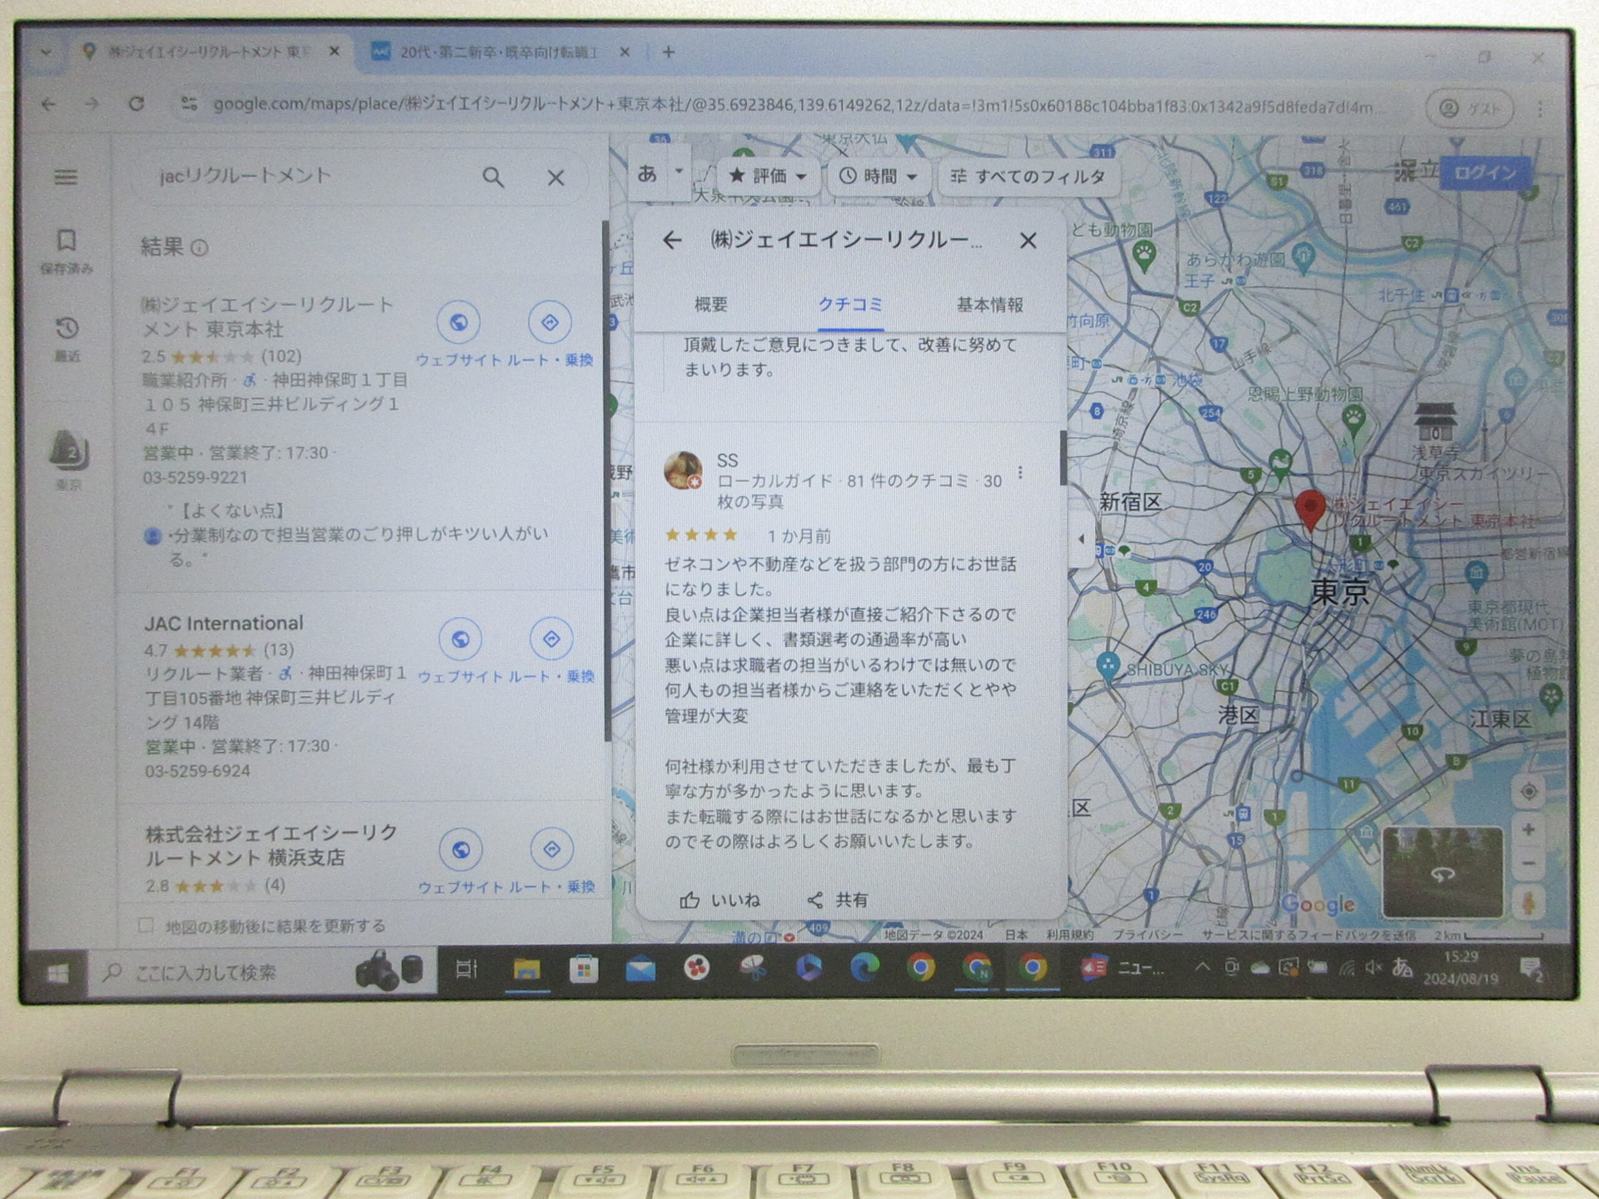Open the ゲスト profile button
1599x1199 pixels.
tap(1469, 109)
